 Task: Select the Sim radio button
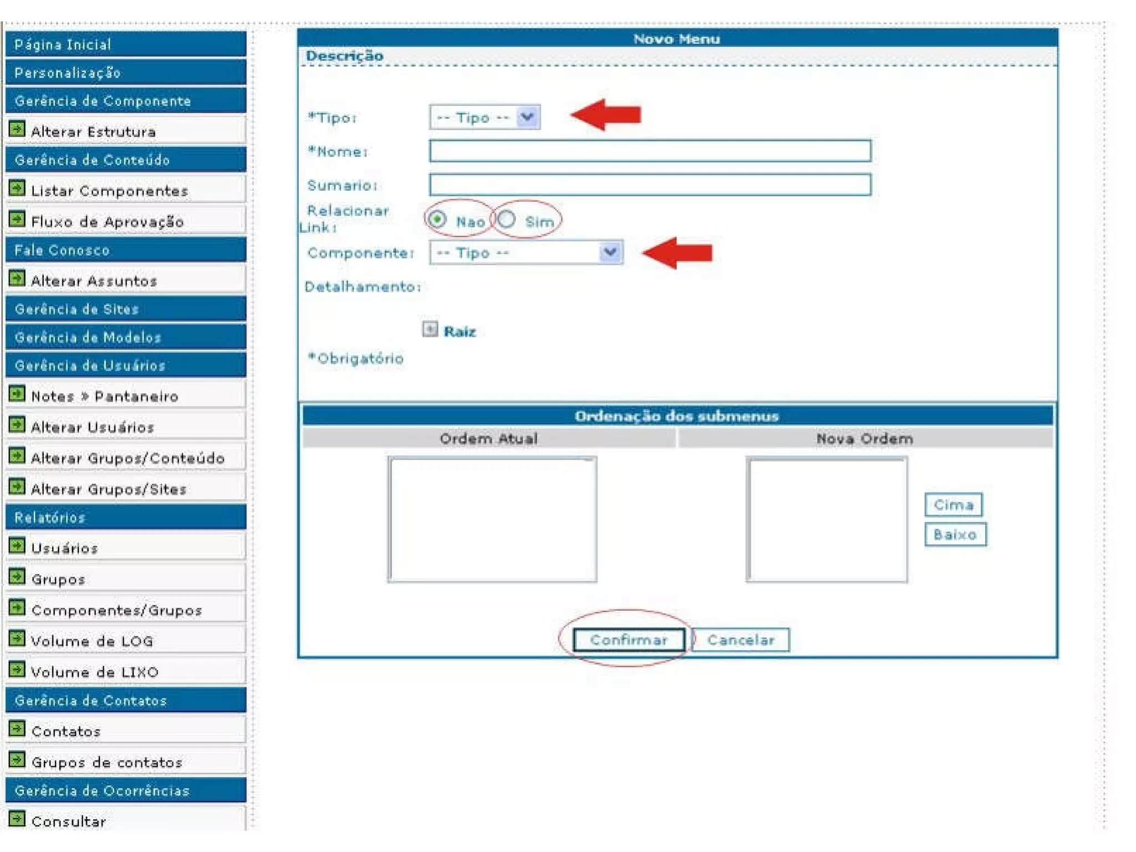pyautogui.click(x=506, y=220)
